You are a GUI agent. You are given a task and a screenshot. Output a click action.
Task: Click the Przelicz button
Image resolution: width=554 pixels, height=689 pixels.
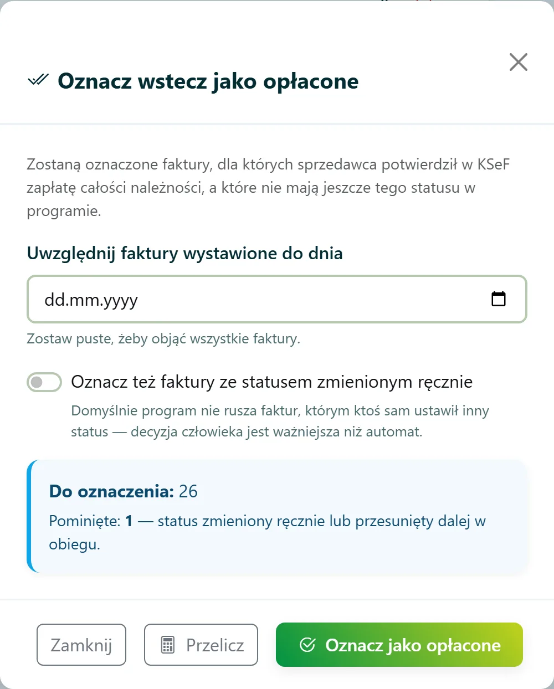point(201,645)
